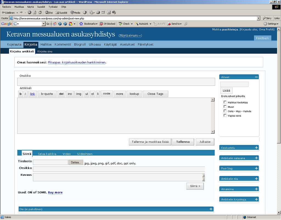Open the Hallitse admin menu item
This screenshot has height=220, width=281.
pos(46,45)
